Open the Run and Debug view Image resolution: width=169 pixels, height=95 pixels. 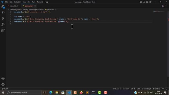3,25
